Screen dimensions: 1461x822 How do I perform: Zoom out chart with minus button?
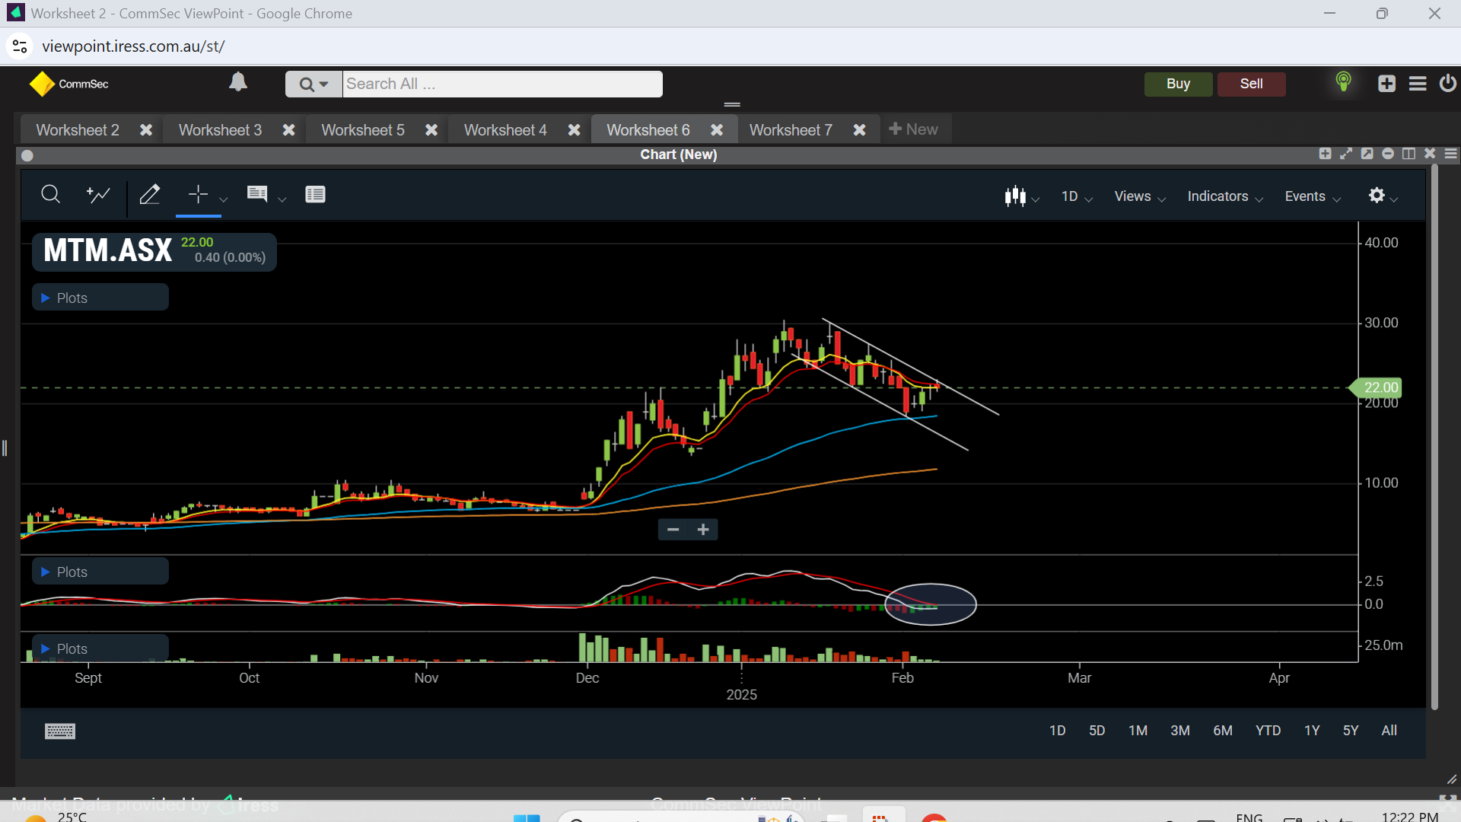673,530
